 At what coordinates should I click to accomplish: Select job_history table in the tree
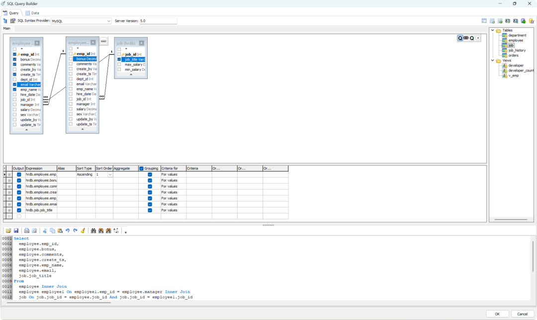click(517, 50)
